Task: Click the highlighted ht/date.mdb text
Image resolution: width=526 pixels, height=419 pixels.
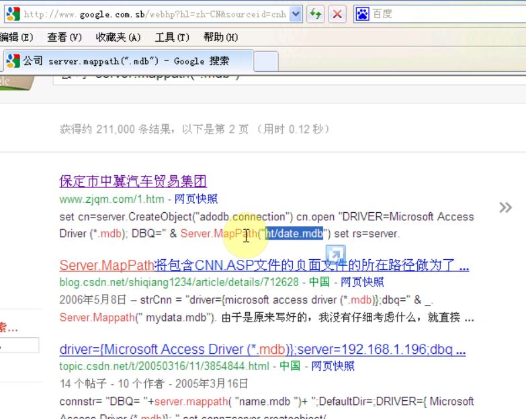Action: click(x=294, y=233)
